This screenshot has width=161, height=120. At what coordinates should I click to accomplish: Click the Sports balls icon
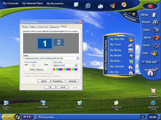point(156,38)
